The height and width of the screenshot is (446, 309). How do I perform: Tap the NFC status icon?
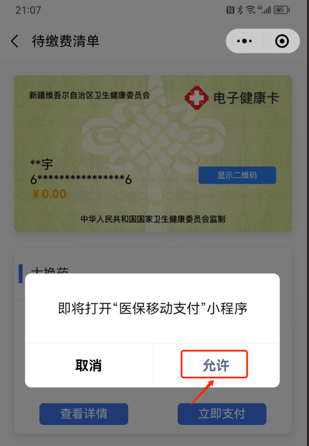coord(230,10)
